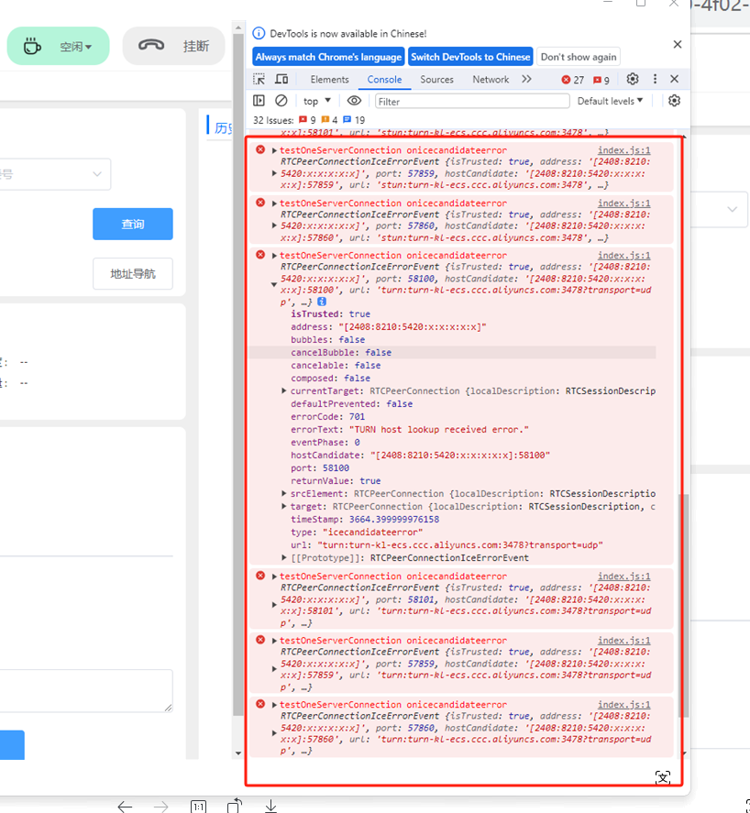Open index.js:1 link of the first error
Image resolution: width=750 pixels, height=813 pixels.
click(624, 150)
